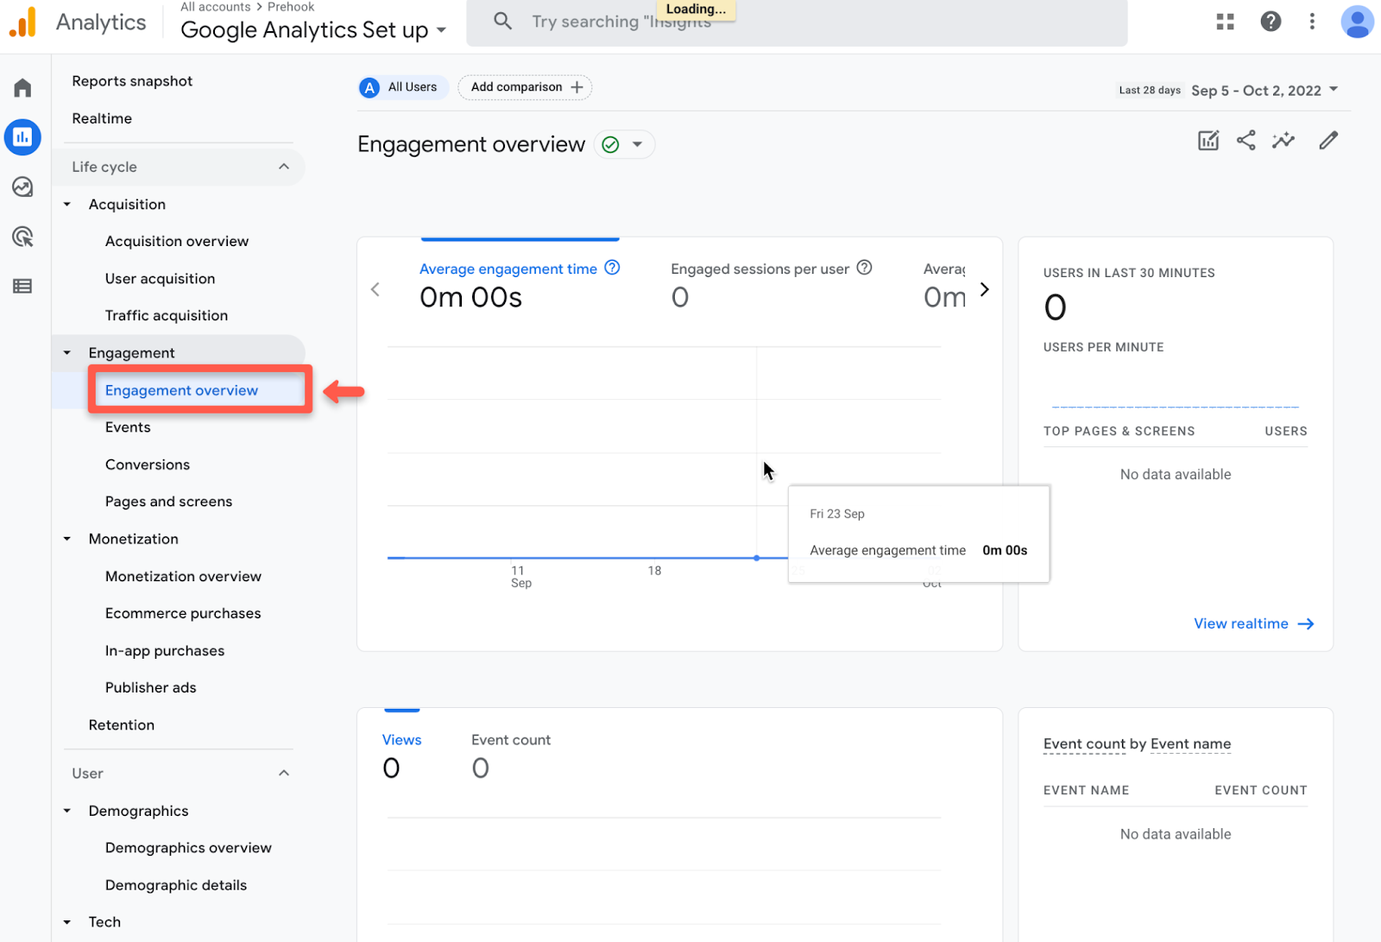Select the Events report menu item

coord(128,427)
